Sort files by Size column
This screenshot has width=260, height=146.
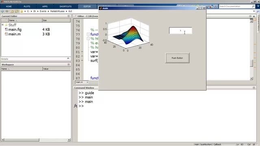56,20
